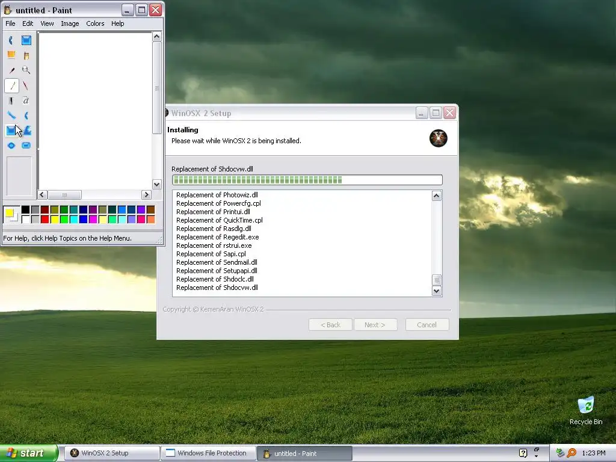
Task: Open the File menu in Paint
Action: click(x=10, y=23)
